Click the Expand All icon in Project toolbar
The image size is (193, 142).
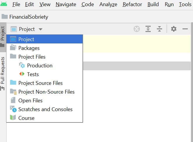pyautogui.click(x=148, y=29)
